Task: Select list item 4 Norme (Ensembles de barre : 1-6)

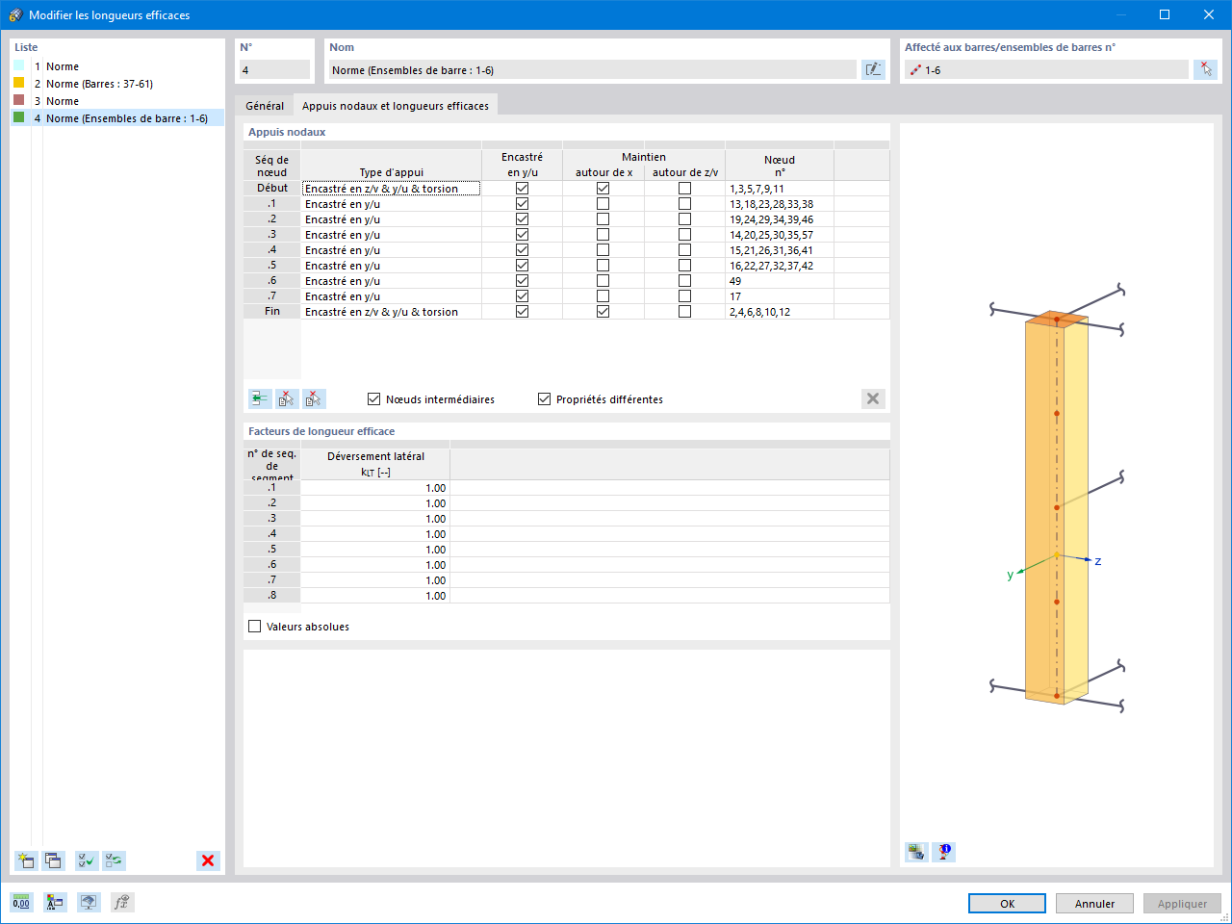Action: (x=117, y=118)
